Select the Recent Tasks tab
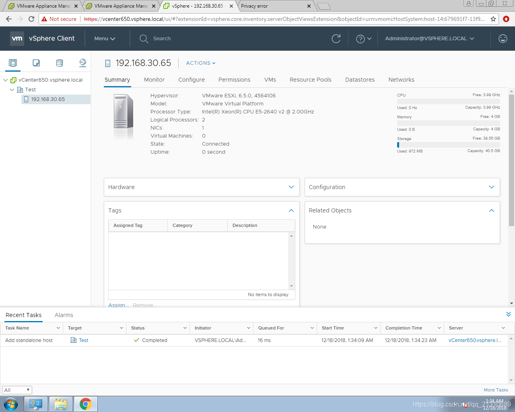 pos(23,315)
